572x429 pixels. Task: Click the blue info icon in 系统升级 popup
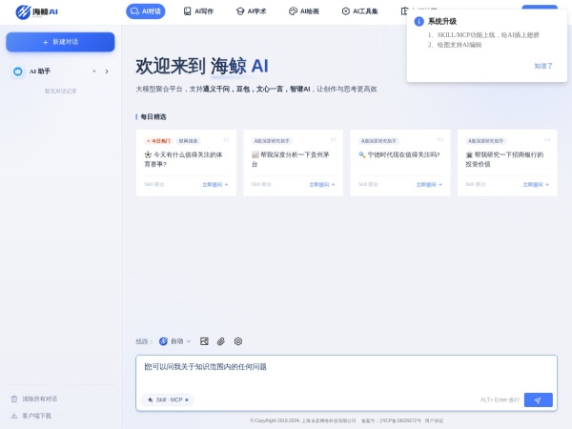tap(419, 22)
